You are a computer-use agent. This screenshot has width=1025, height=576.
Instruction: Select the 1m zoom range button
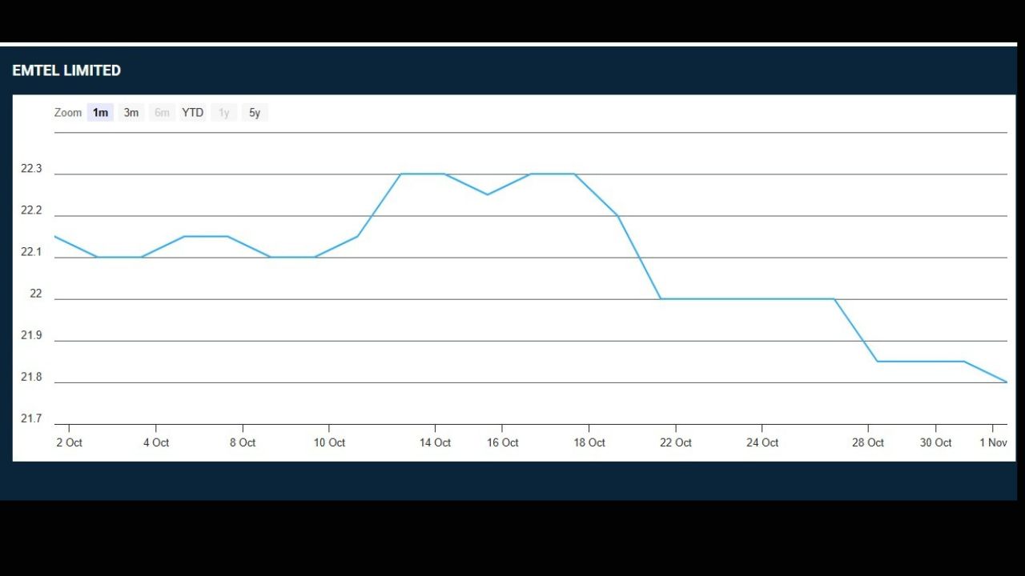(100, 113)
